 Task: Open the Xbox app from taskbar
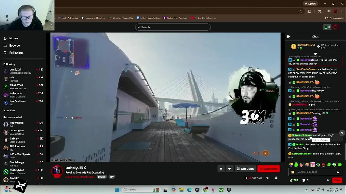pos(221,190)
